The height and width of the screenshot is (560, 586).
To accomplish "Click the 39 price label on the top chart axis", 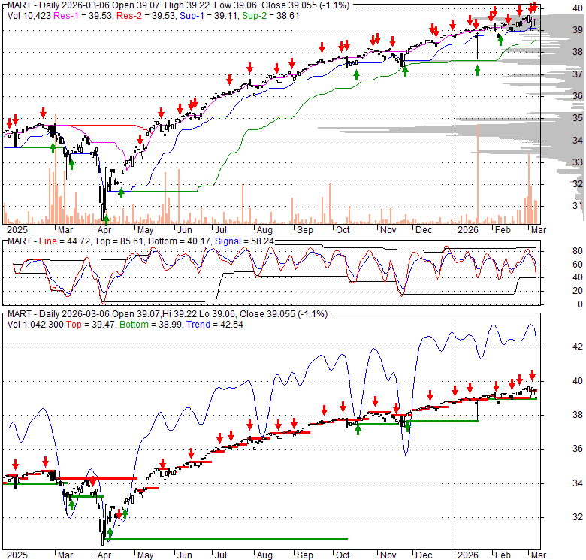I will tap(578, 30).
